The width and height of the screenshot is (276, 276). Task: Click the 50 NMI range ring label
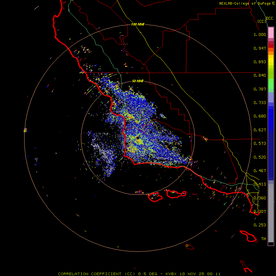[138, 81]
